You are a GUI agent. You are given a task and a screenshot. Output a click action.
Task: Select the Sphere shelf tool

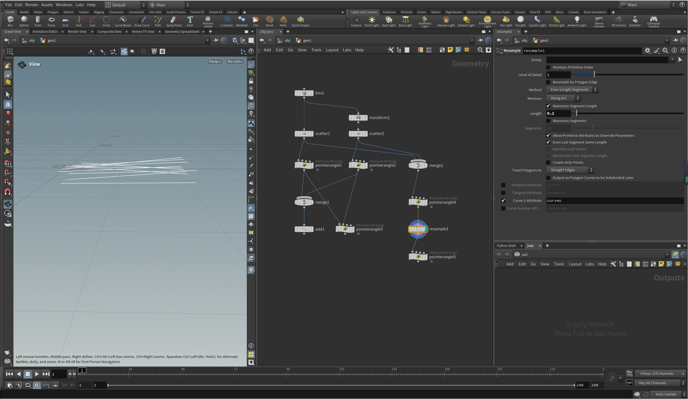(x=24, y=21)
